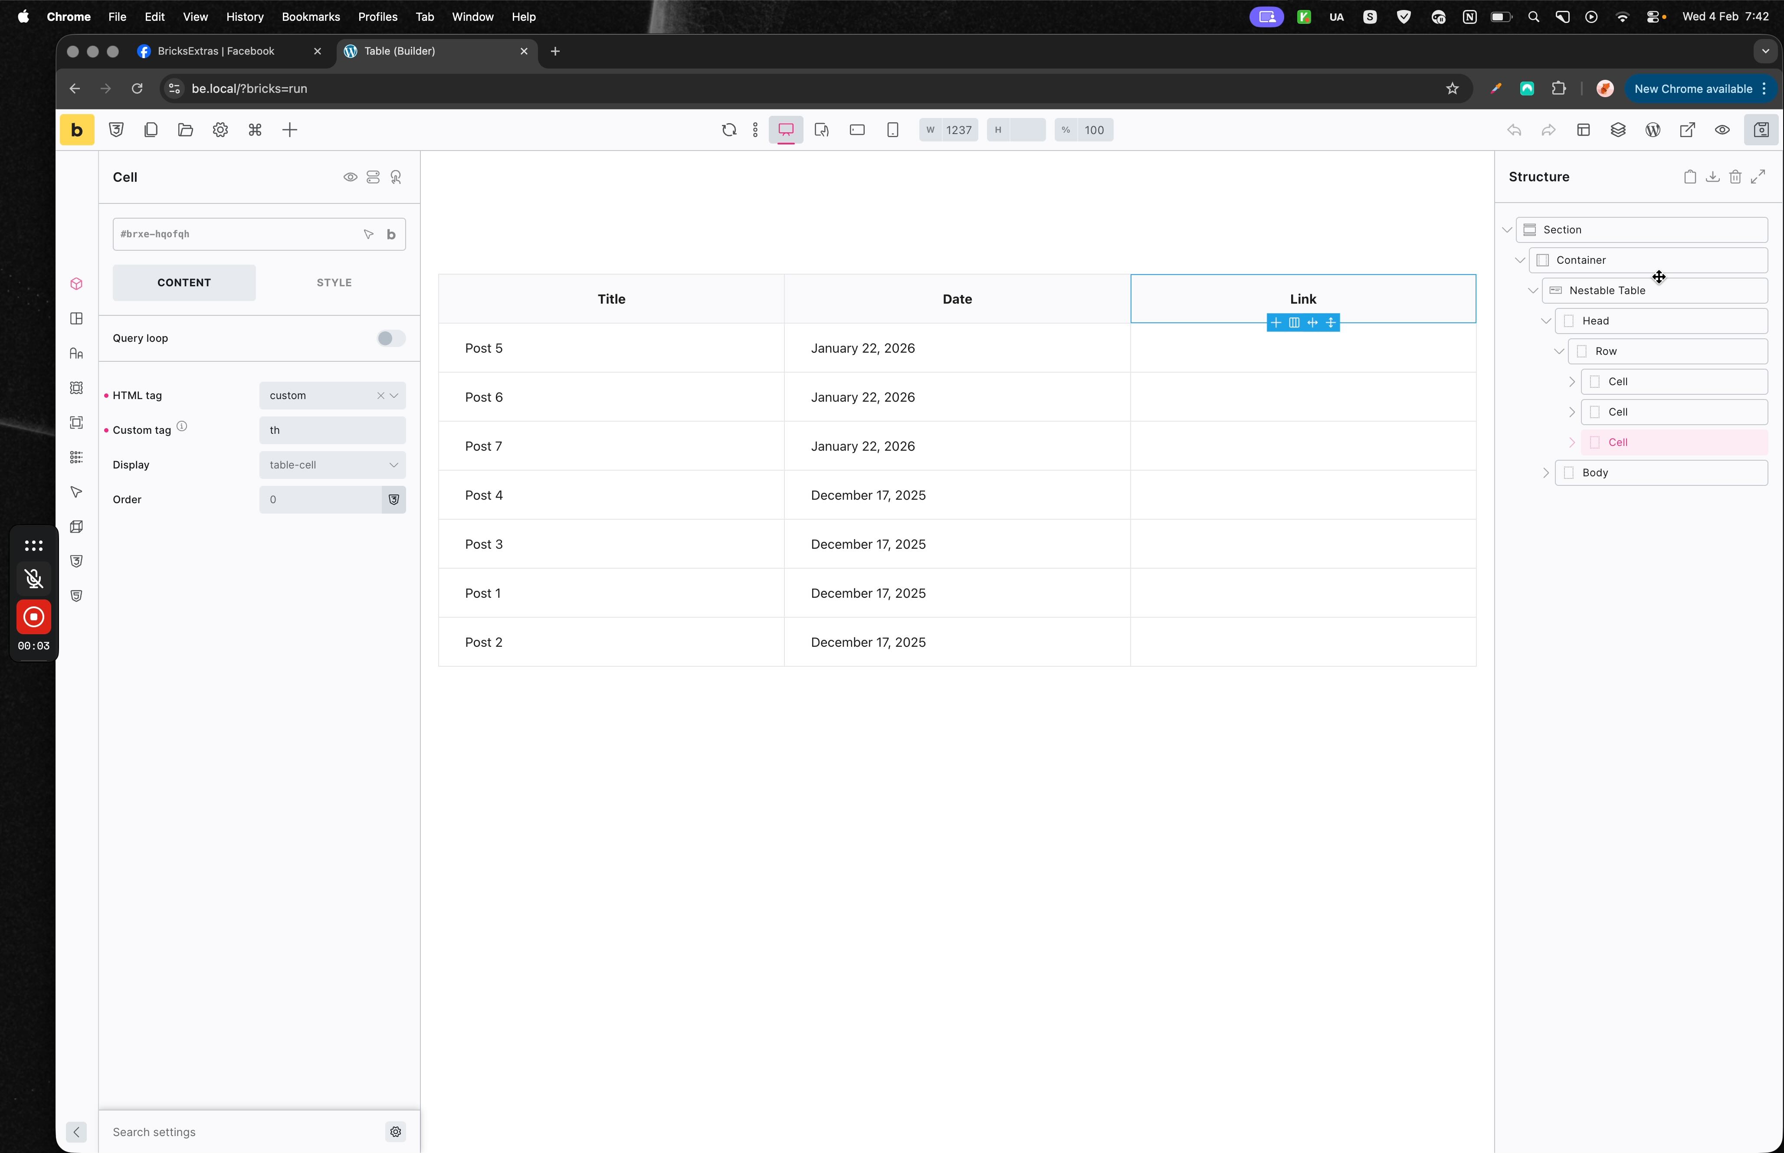This screenshot has height=1153, width=1784.
Task: Select the Body element in the structure
Action: (x=1661, y=473)
